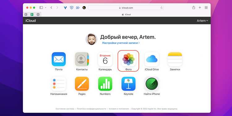Launch the Numbers app

pyautogui.click(x=105, y=84)
